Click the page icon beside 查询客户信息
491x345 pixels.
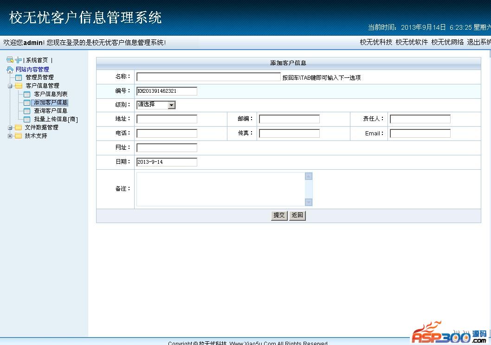(x=27, y=111)
